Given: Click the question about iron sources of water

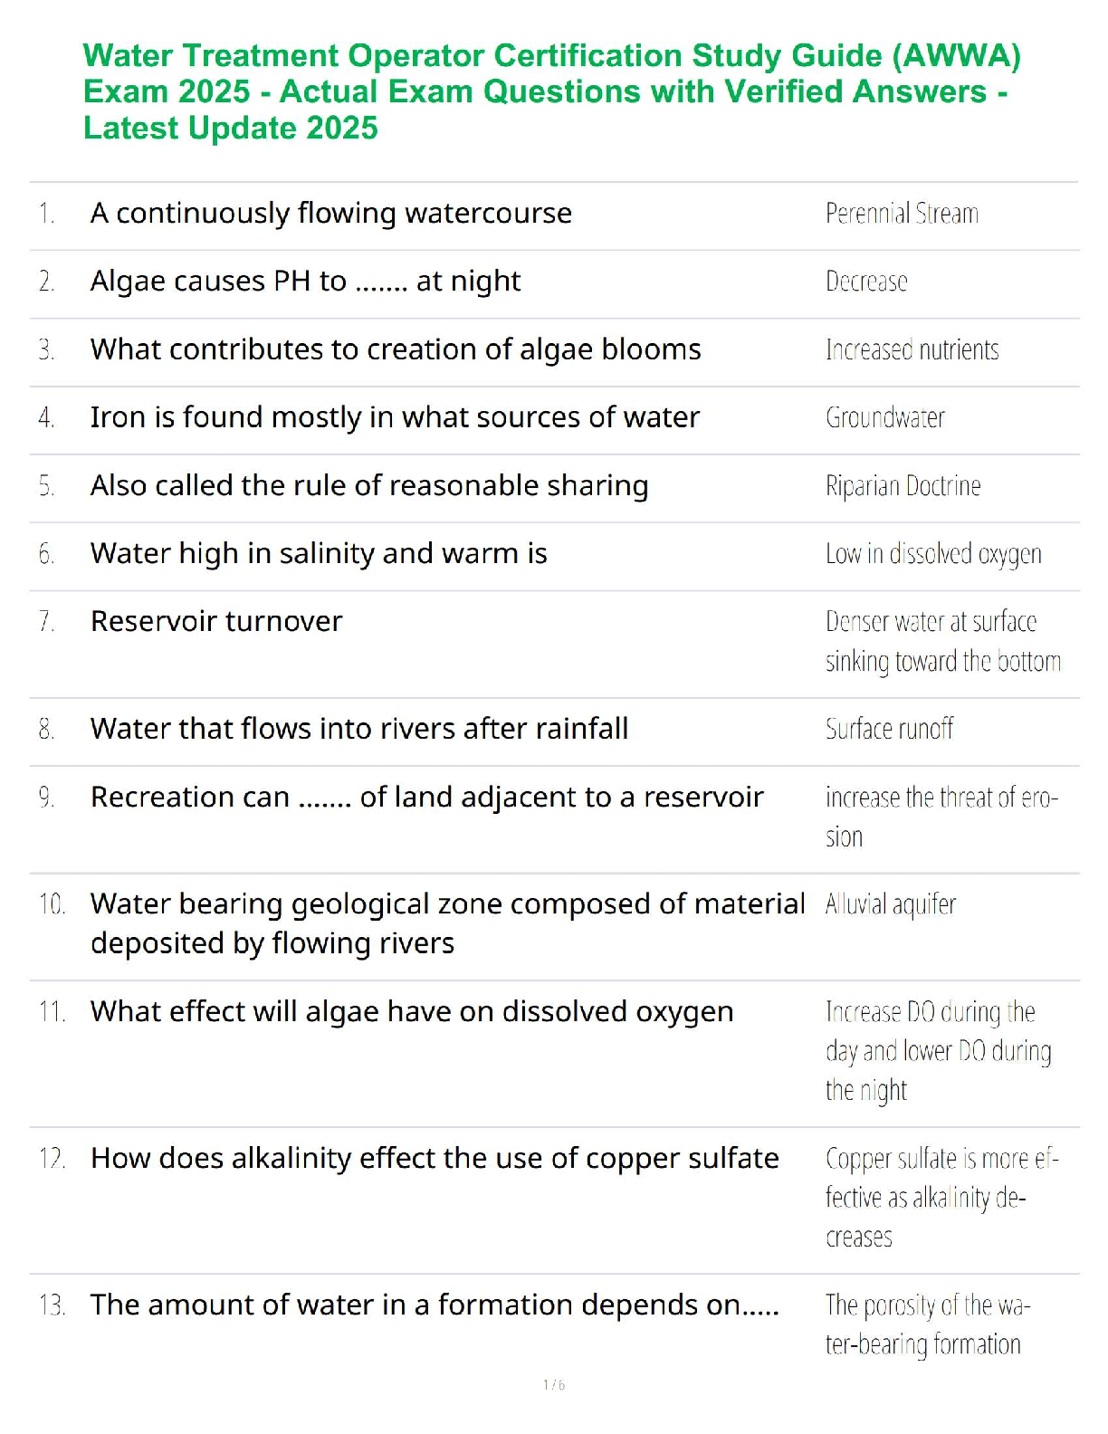Looking at the screenshot, I should pyautogui.click(x=395, y=417).
